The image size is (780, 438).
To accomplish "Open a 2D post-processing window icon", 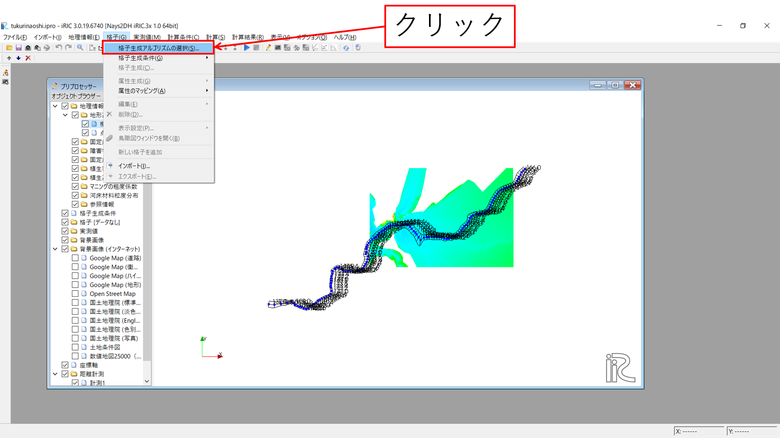I will tap(287, 48).
